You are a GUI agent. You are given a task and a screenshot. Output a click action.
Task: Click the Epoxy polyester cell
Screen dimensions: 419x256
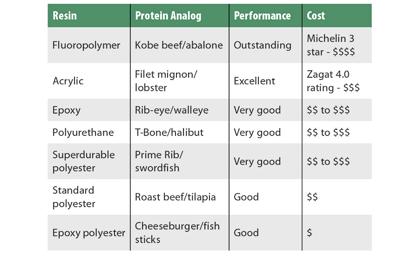pyautogui.click(x=89, y=233)
